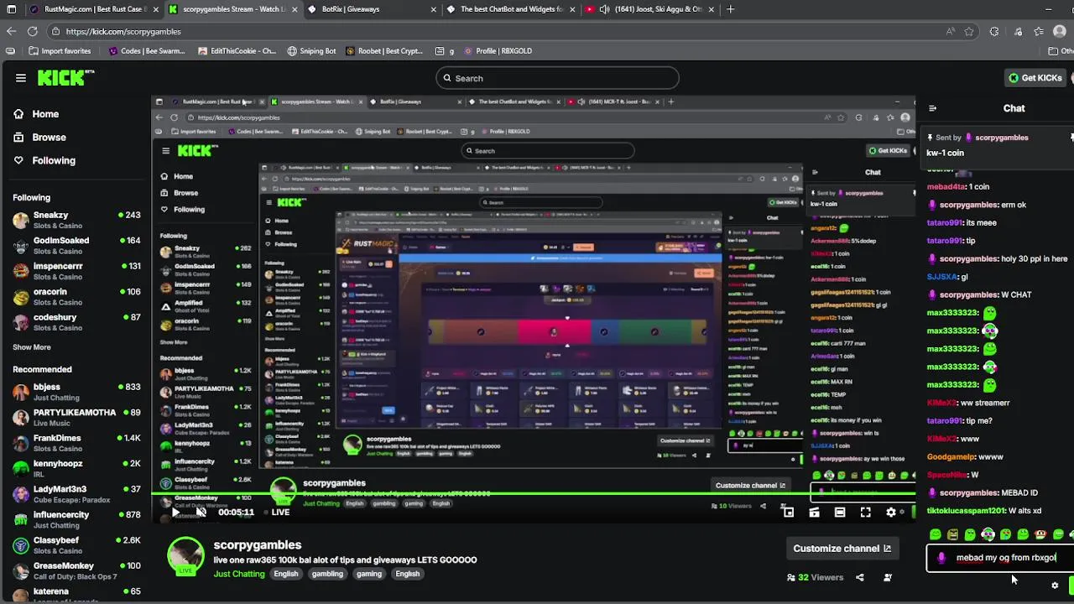Click the Following heart icon
This screenshot has height=604, width=1074.
(18, 160)
